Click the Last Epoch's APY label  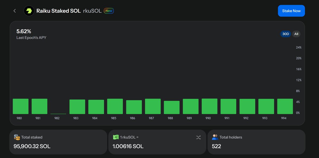(x=31, y=38)
